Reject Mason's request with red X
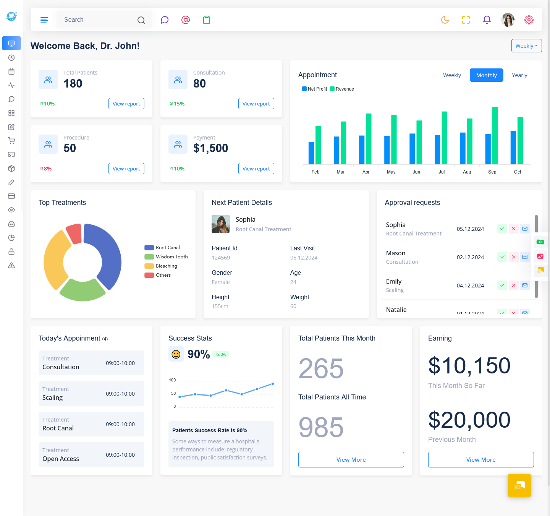Image resolution: width=550 pixels, height=516 pixels. 514,257
